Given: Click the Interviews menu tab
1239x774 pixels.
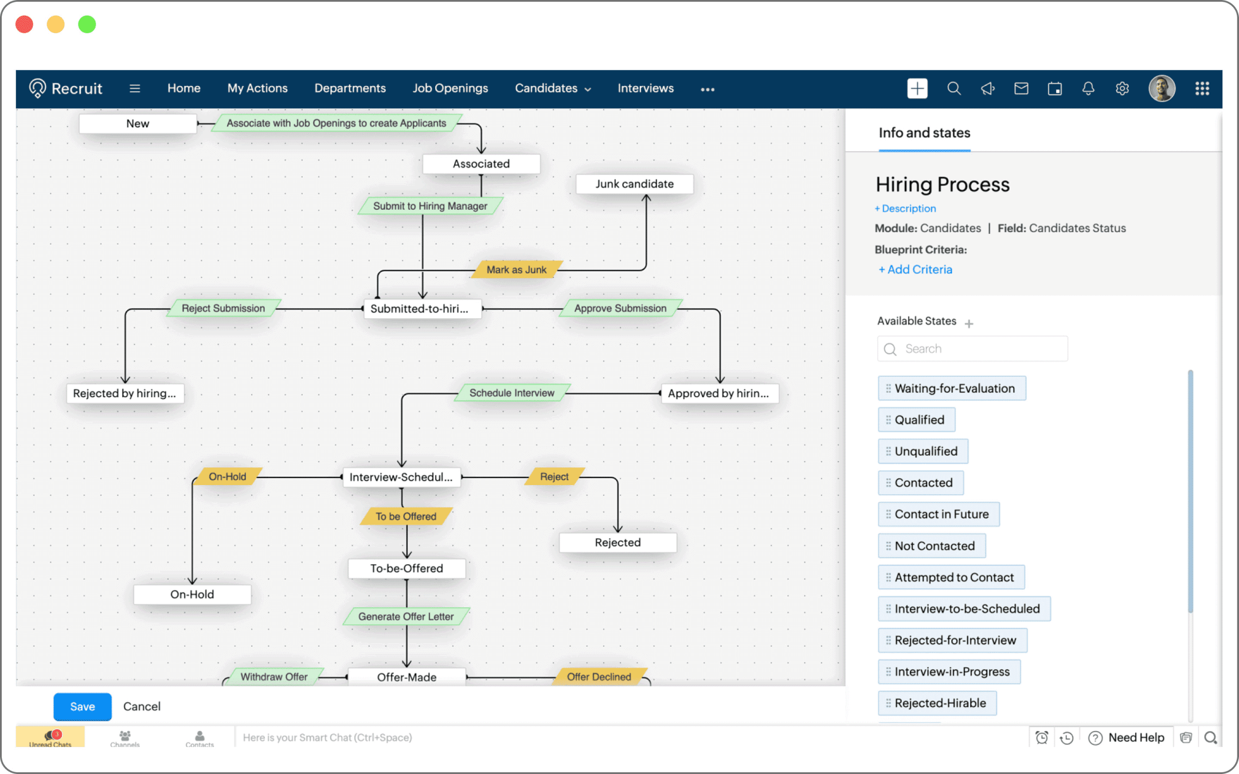Looking at the screenshot, I should (646, 87).
